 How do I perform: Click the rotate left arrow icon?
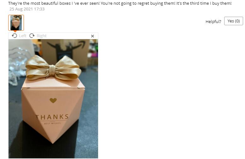tap(15, 36)
